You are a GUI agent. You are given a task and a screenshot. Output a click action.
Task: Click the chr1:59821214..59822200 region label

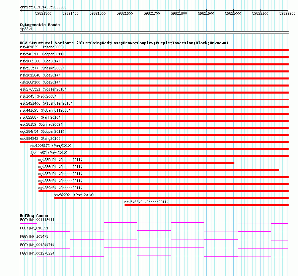tap(43, 7)
